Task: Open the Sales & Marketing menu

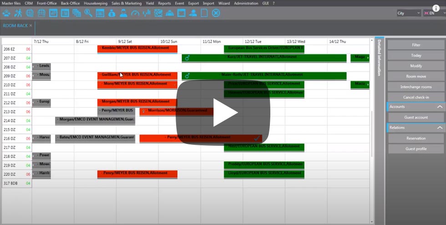Action: [x=127, y=4]
